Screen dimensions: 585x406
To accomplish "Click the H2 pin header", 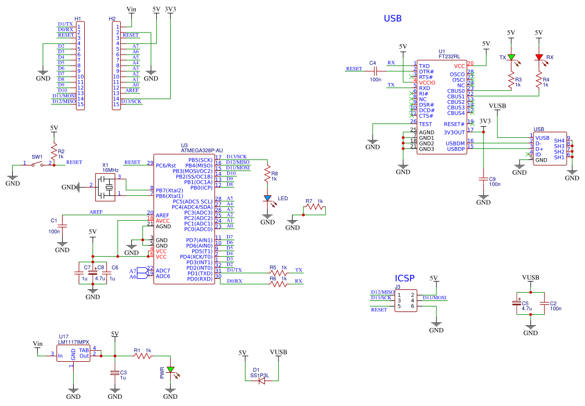I will [x=116, y=66].
